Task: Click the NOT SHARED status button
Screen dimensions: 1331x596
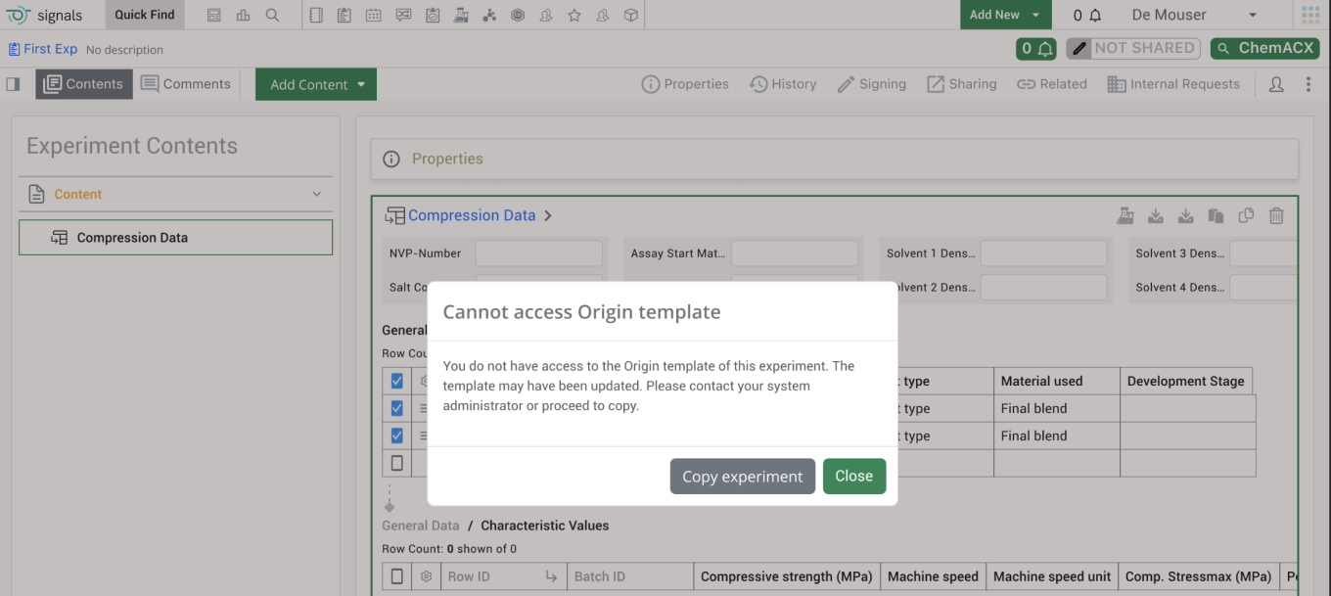Action: 1133,48
